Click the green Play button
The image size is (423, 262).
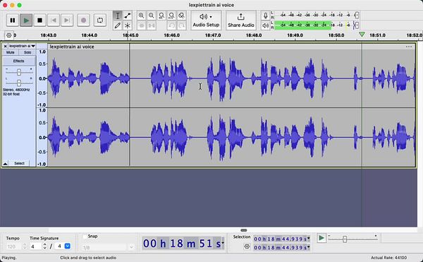[x=26, y=20]
